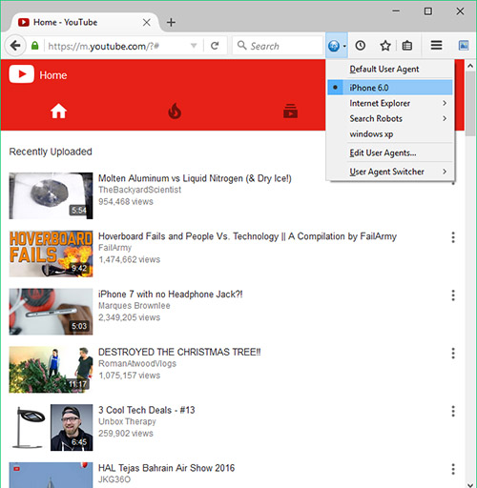Screen dimensions: 477x488
Task: Open options for 3 Cool Tech Deals video
Action: pyautogui.click(x=453, y=411)
